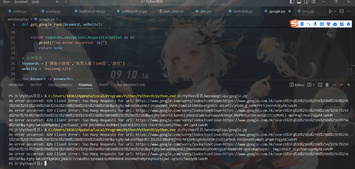The height and width of the screenshot is (169, 355).
Task: Run the Python file with play button
Action: tap(330, 11)
